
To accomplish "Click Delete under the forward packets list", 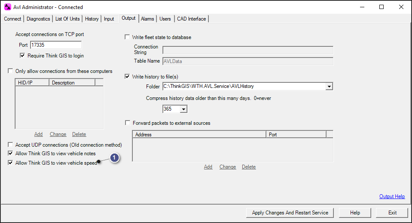I will pos(249,166).
